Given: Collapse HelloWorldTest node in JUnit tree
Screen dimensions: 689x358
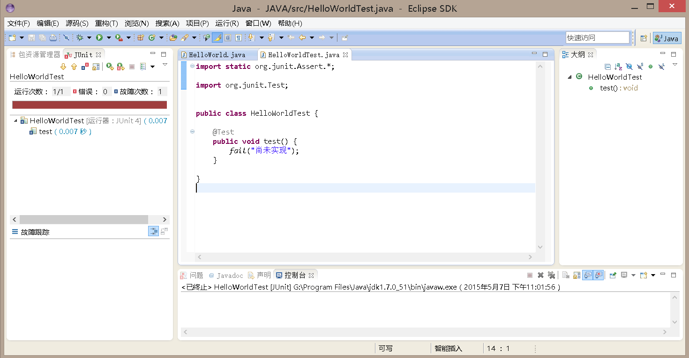Looking at the screenshot, I should click(x=15, y=120).
